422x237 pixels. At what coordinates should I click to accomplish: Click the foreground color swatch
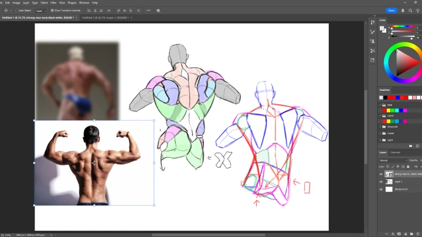click(382, 28)
